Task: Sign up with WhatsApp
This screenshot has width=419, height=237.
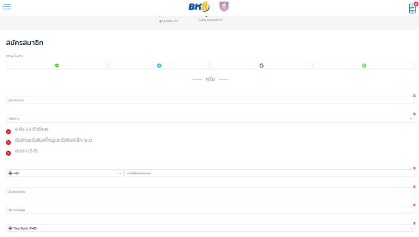Action: click(x=364, y=66)
